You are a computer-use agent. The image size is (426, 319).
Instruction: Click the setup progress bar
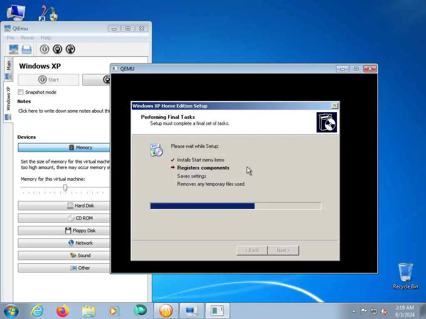point(235,206)
